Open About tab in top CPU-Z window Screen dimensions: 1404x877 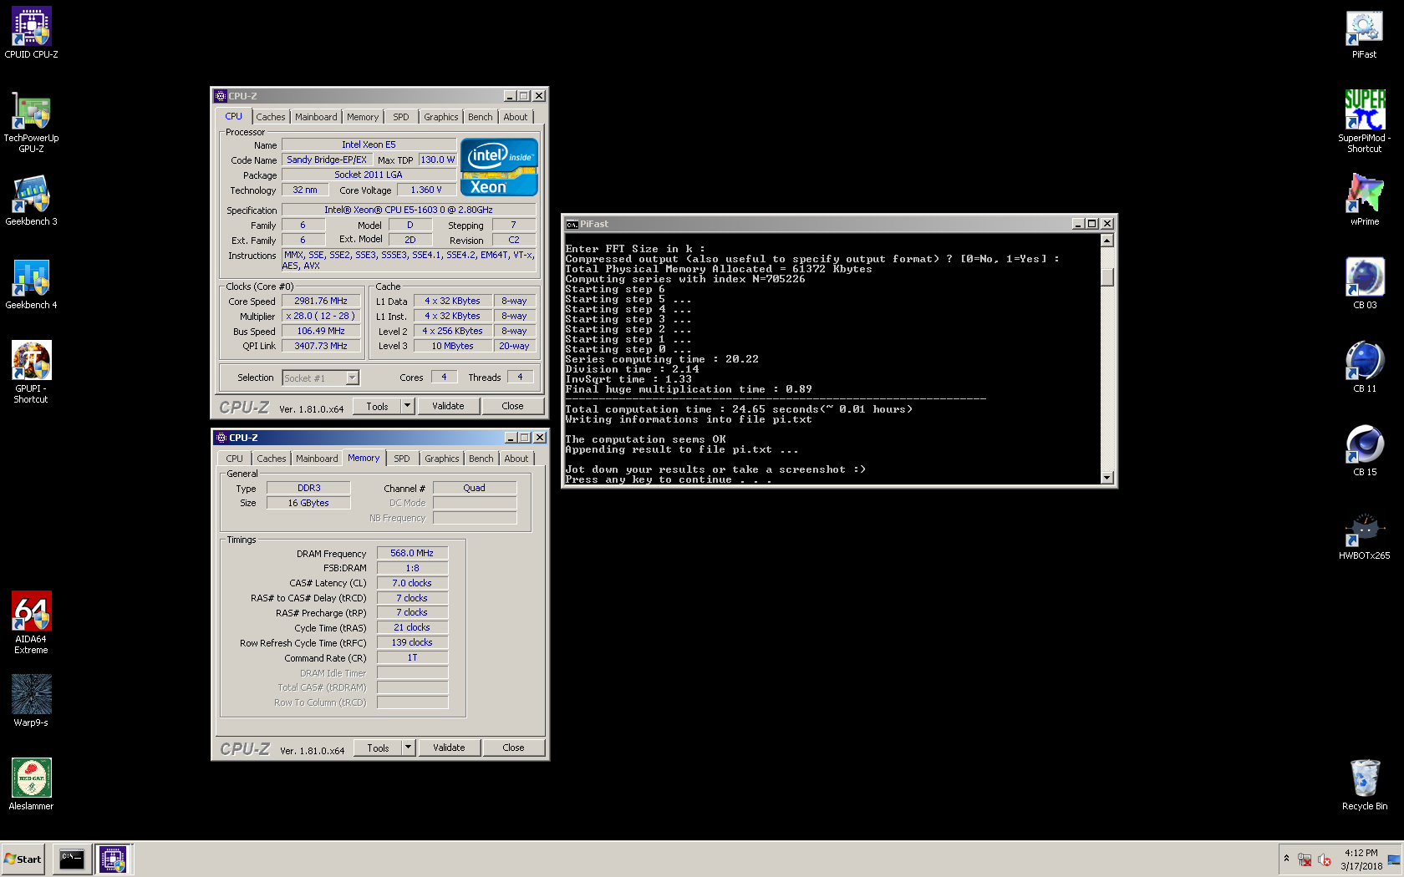click(x=516, y=117)
